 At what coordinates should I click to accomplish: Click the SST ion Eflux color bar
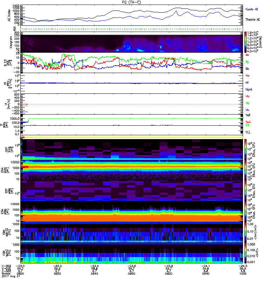[x=245, y=150]
